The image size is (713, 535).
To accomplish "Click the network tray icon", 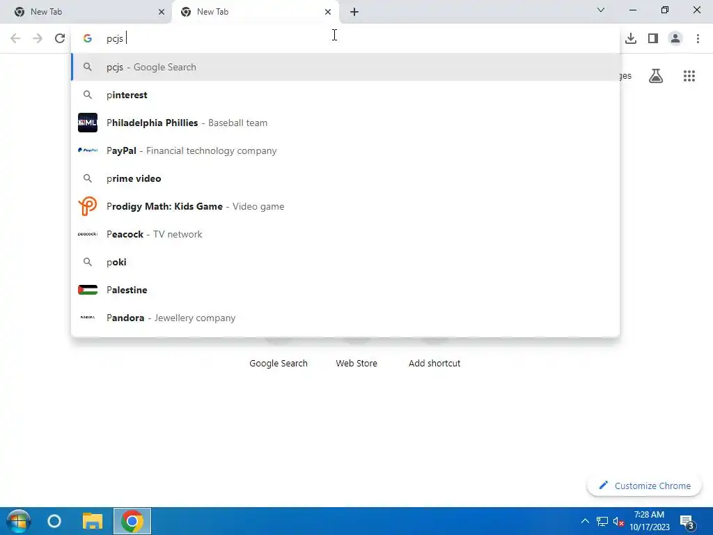I will tap(602, 521).
